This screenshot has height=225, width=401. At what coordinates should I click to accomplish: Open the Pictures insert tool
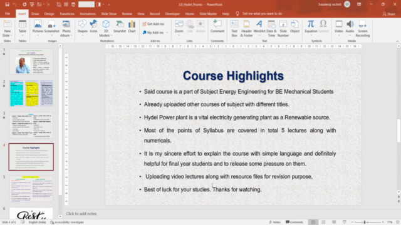(x=38, y=28)
